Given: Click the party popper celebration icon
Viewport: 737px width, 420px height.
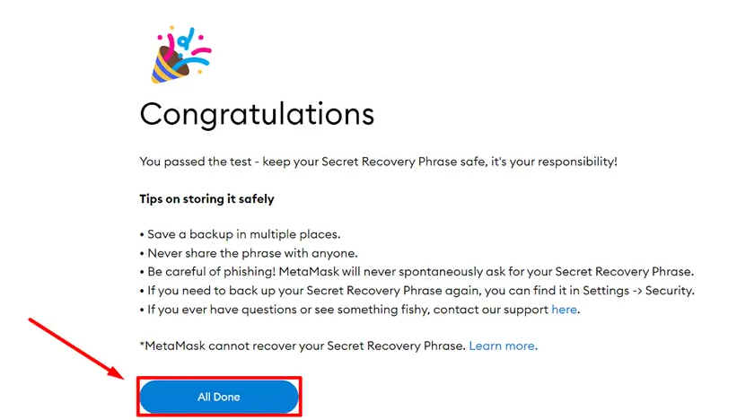Looking at the screenshot, I should pyautogui.click(x=181, y=55).
